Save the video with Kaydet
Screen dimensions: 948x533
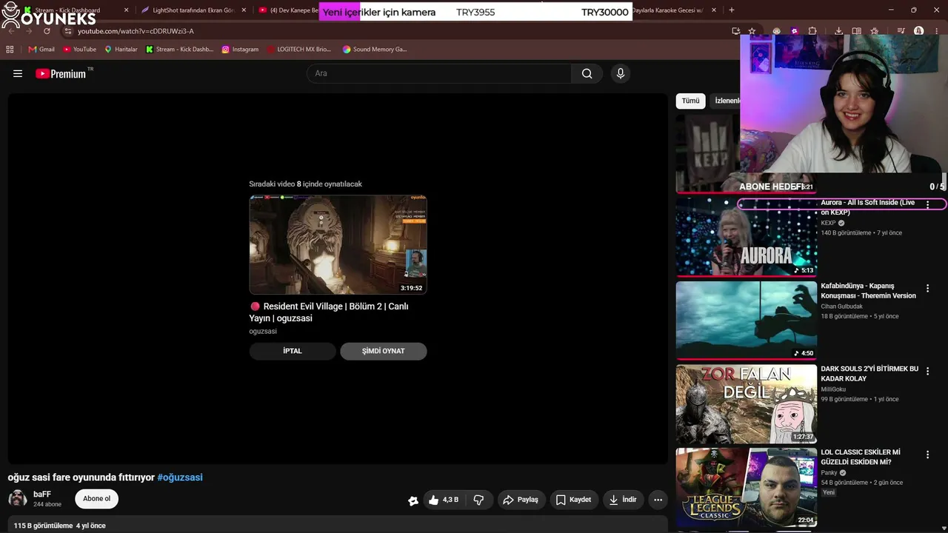tap(574, 500)
